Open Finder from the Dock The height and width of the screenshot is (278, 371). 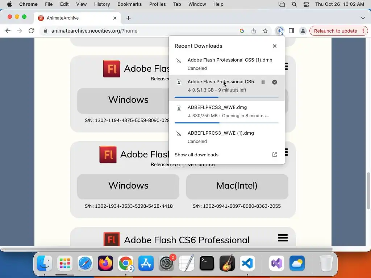coord(45,263)
